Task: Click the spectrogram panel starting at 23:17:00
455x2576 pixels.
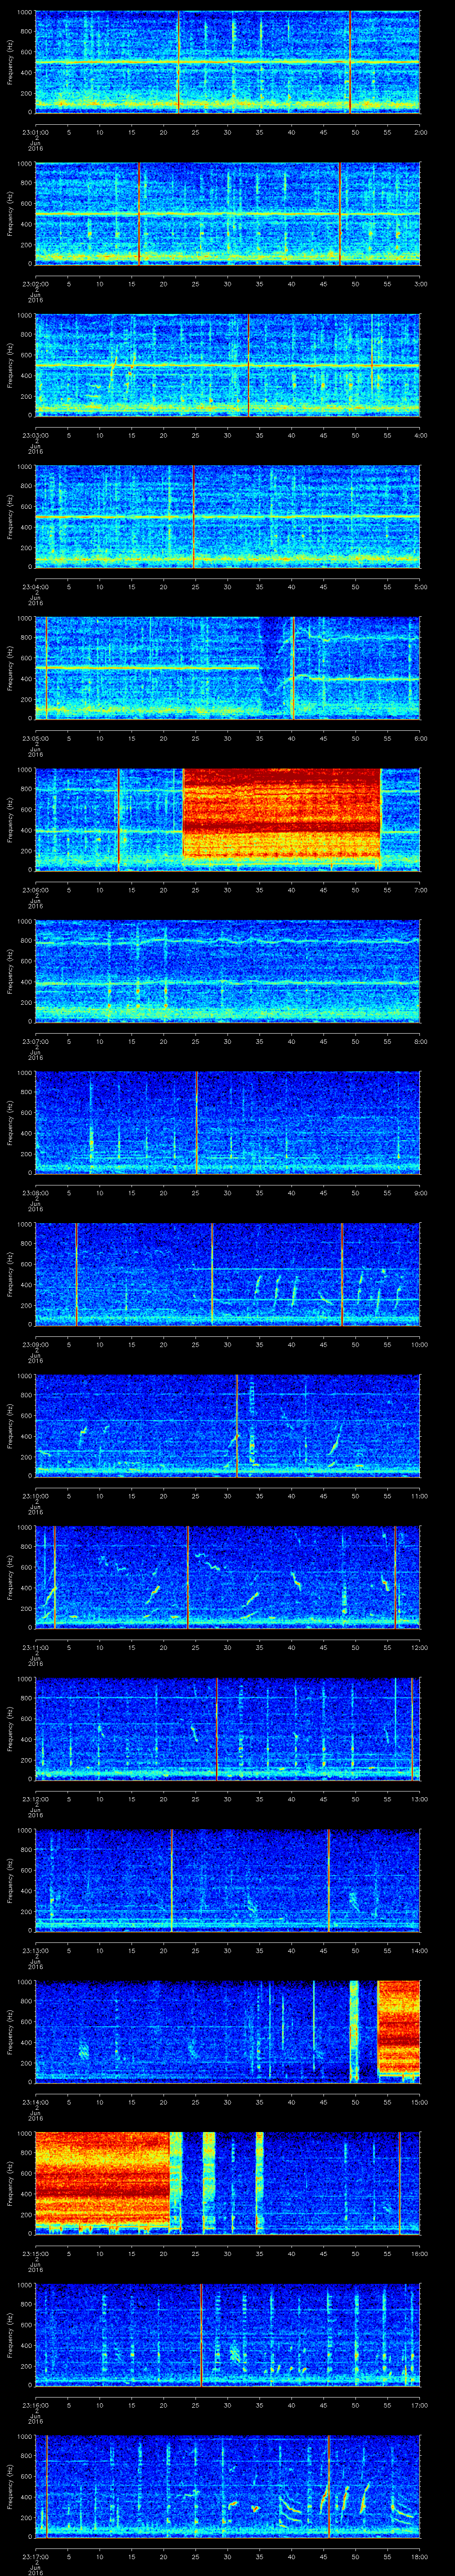Action: point(227,2487)
